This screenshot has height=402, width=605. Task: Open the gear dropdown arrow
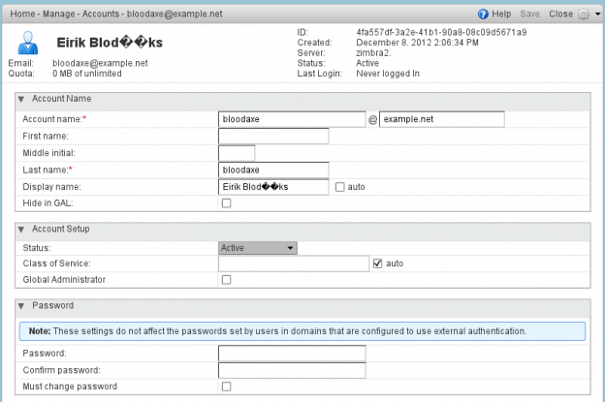point(597,15)
